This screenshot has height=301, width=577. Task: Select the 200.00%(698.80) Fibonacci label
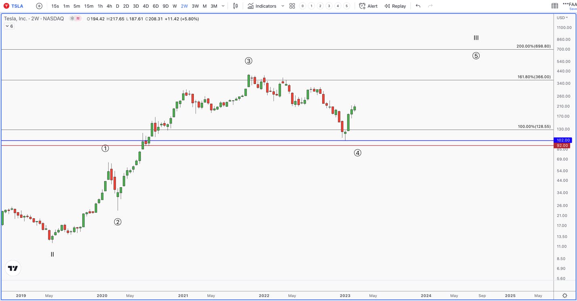click(533, 46)
